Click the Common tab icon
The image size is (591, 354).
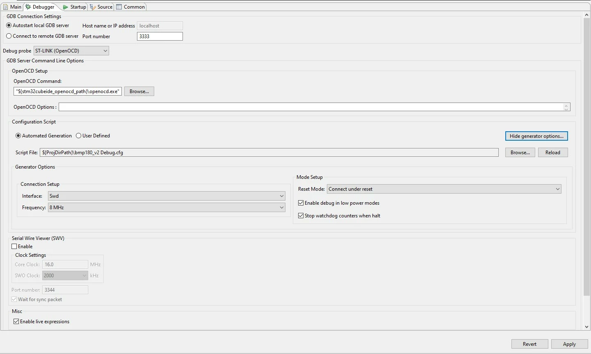pos(119,7)
